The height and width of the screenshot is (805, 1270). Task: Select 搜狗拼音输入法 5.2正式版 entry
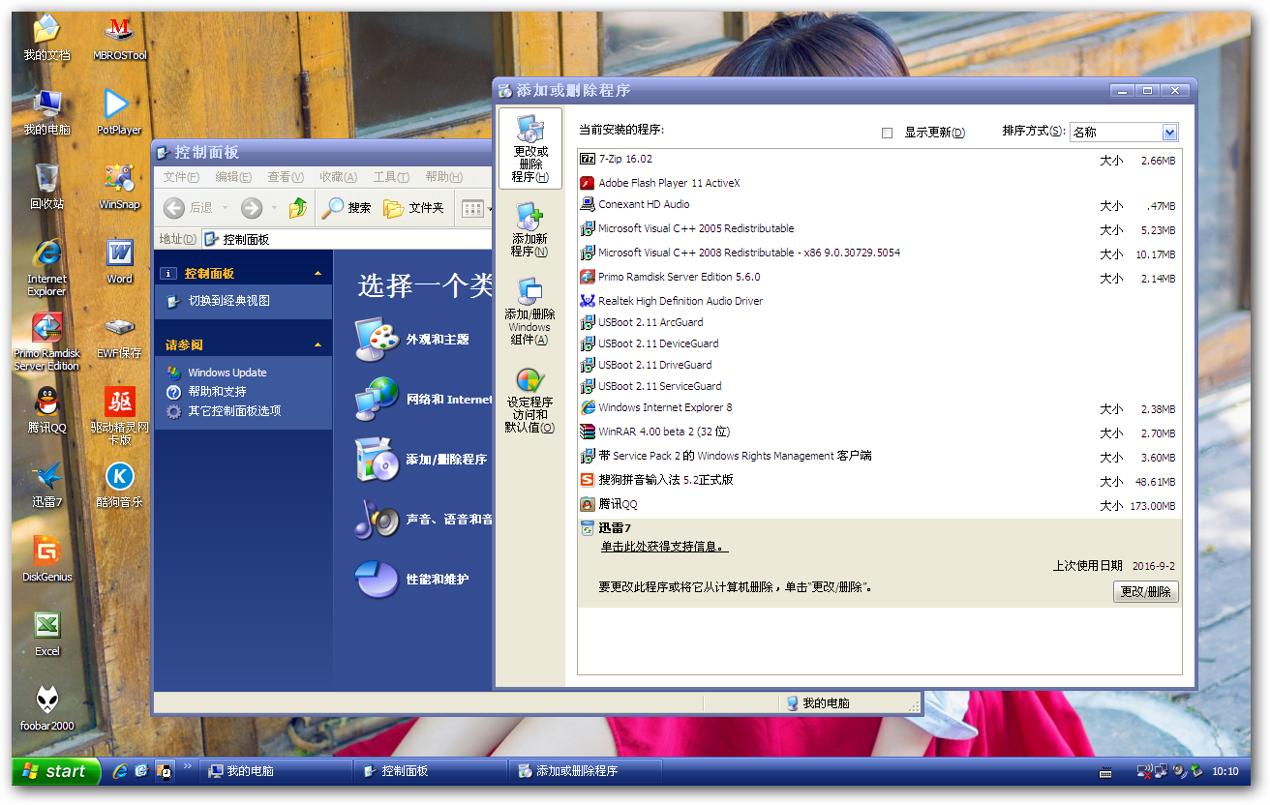[879, 480]
